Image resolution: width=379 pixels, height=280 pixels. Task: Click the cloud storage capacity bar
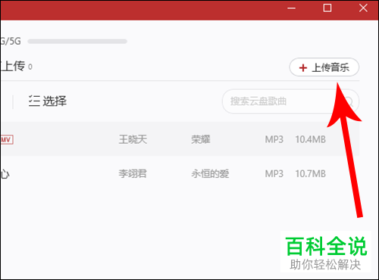[x=77, y=41]
